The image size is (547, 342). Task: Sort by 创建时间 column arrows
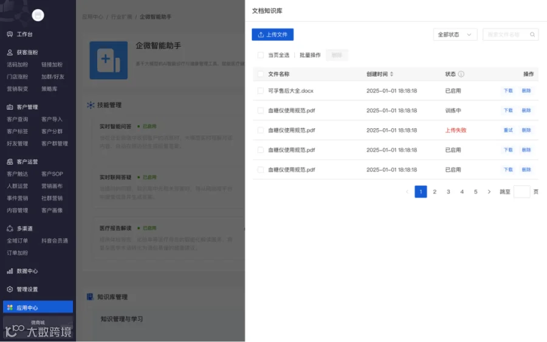pos(391,74)
